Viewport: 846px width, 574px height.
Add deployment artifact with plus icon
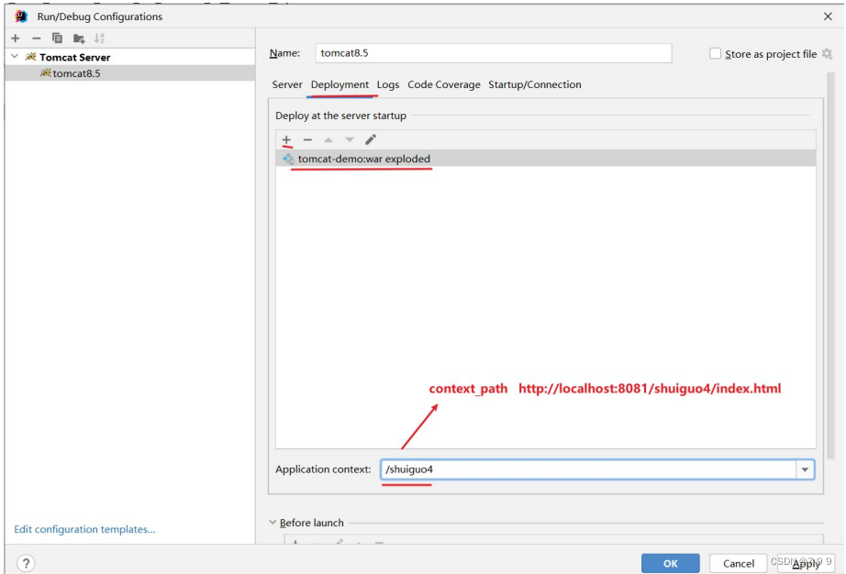(x=286, y=140)
